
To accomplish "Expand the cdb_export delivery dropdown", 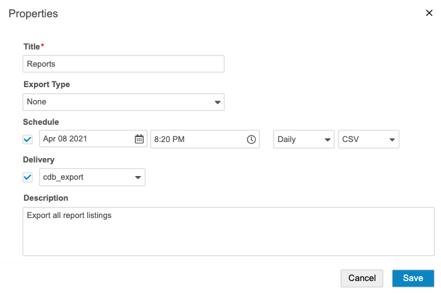I will pos(92,177).
